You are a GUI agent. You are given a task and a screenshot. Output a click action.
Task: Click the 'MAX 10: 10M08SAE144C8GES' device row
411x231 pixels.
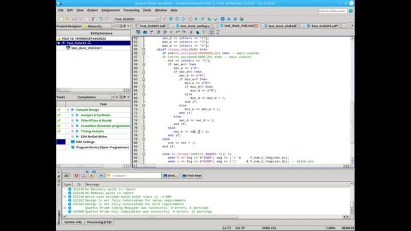[x=84, y=38]
